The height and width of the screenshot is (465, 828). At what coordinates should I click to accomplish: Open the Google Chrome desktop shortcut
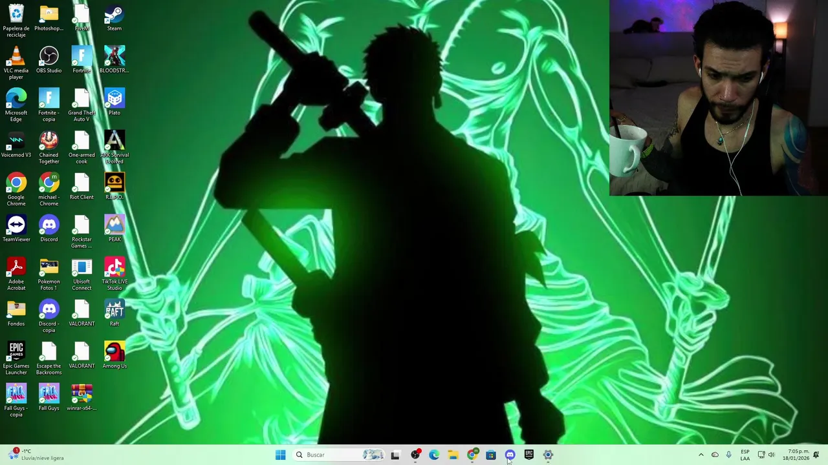[16, 189]
